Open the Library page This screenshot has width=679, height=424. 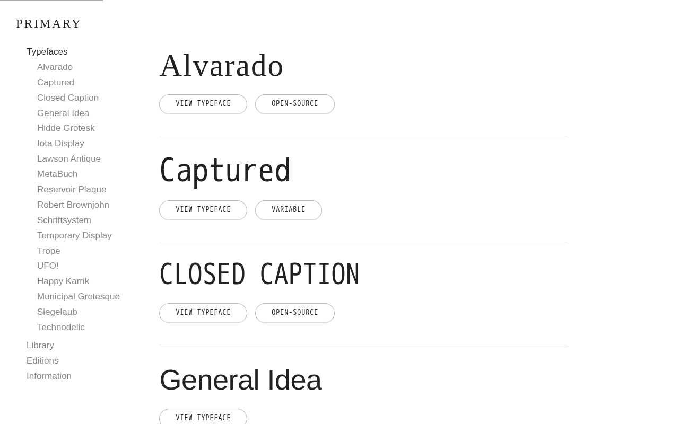pyautogui.click(x=40, y=345)
